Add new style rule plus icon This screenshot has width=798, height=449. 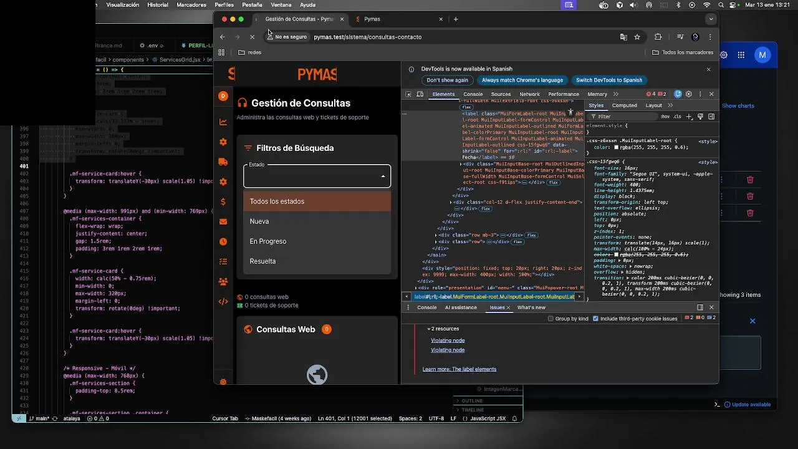tap(689, 117)
